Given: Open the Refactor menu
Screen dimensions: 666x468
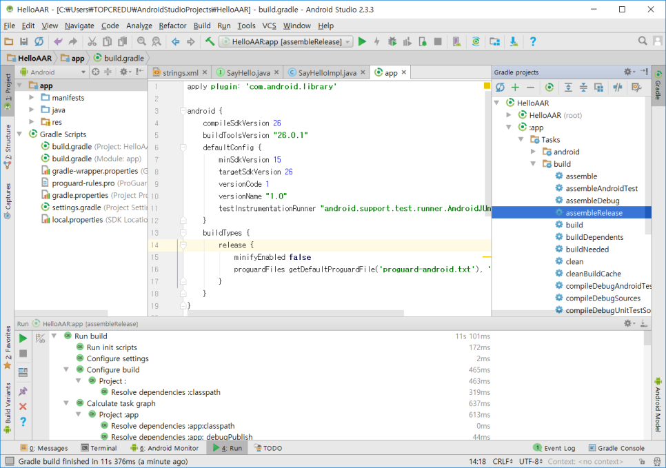Looking at the screenshot, I should [172, 26].
